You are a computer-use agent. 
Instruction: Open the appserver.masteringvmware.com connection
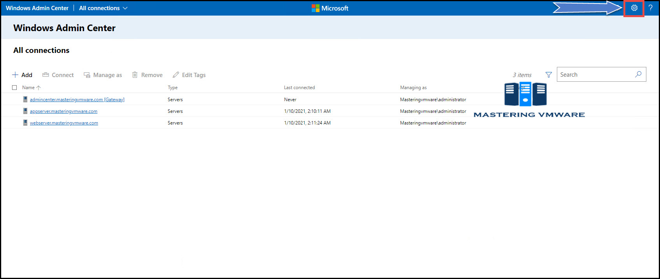click(63, 111)
